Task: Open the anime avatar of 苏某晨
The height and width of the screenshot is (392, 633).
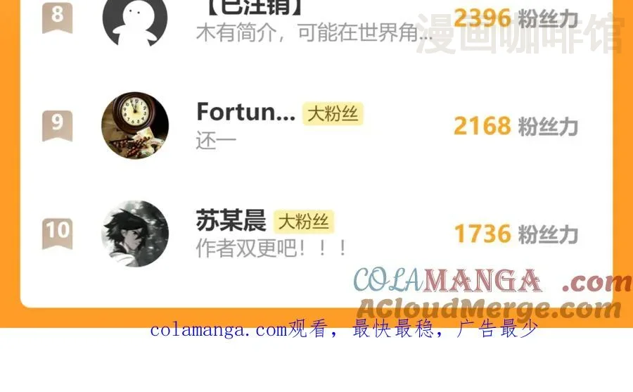Action: pyautogui.click(x=135, y=234)
